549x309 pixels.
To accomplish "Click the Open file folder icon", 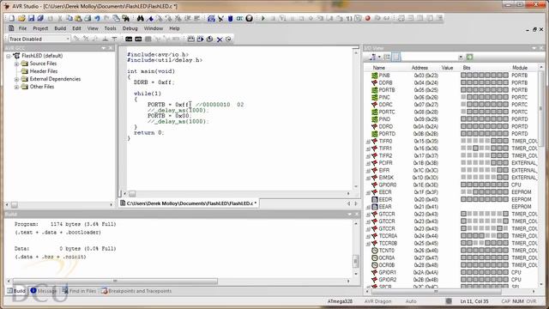I will pos(21,18).
